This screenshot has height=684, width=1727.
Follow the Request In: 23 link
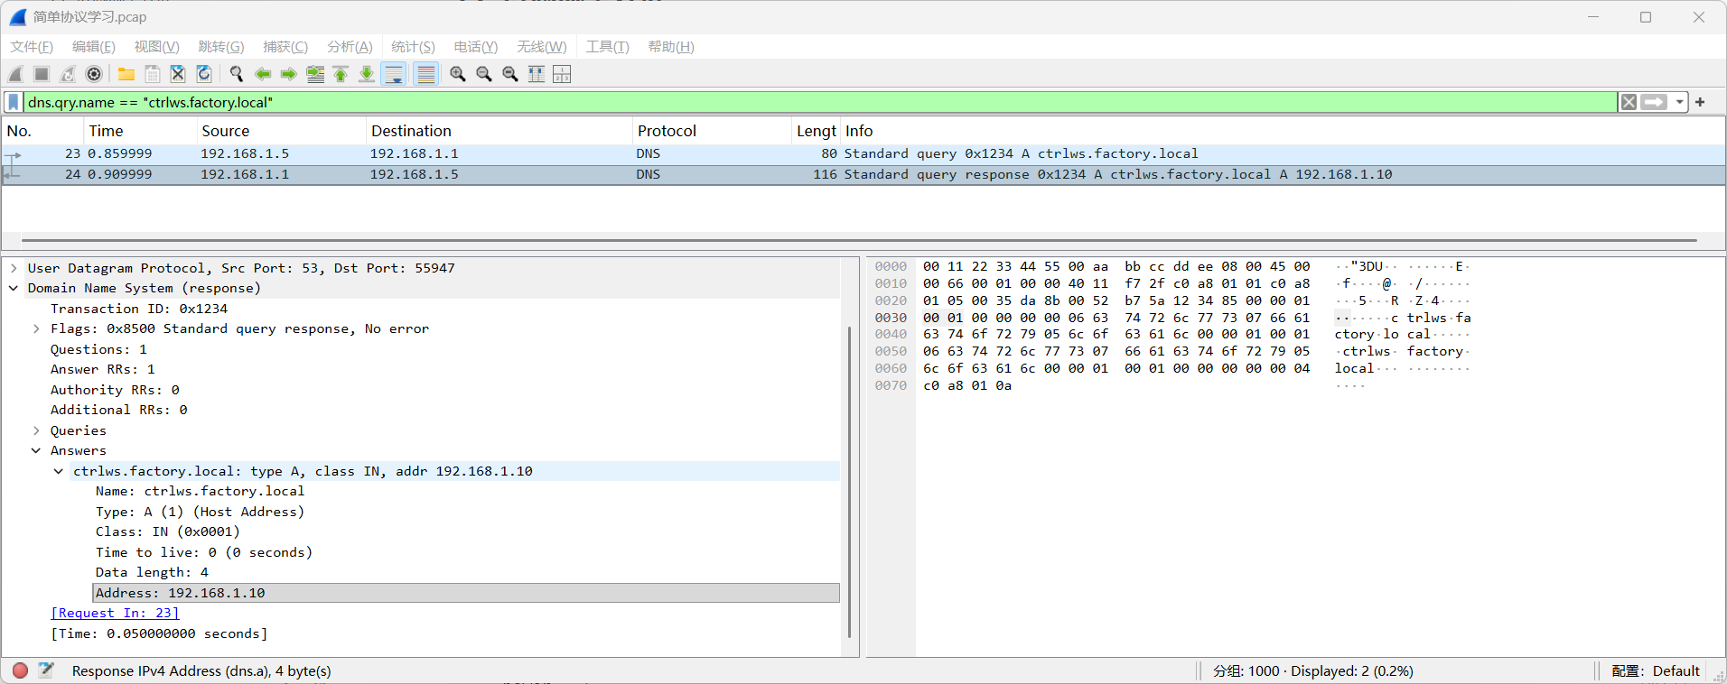pyautogui.click(x=115, y=613)
